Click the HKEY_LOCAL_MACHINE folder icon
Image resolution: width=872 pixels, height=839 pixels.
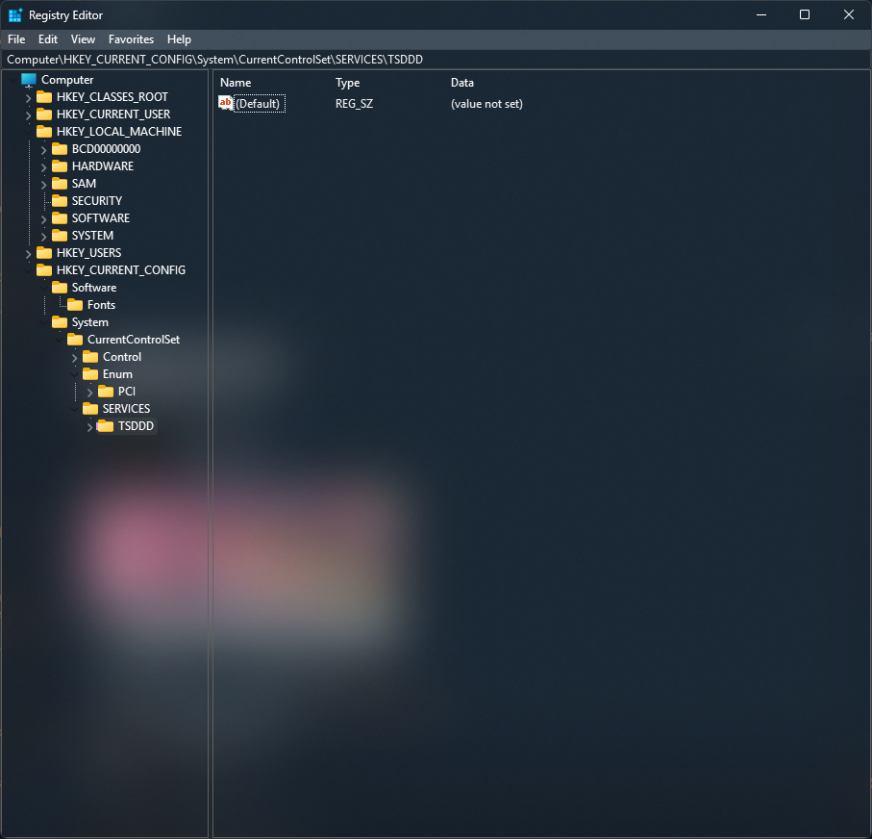(x=44, y=132)
